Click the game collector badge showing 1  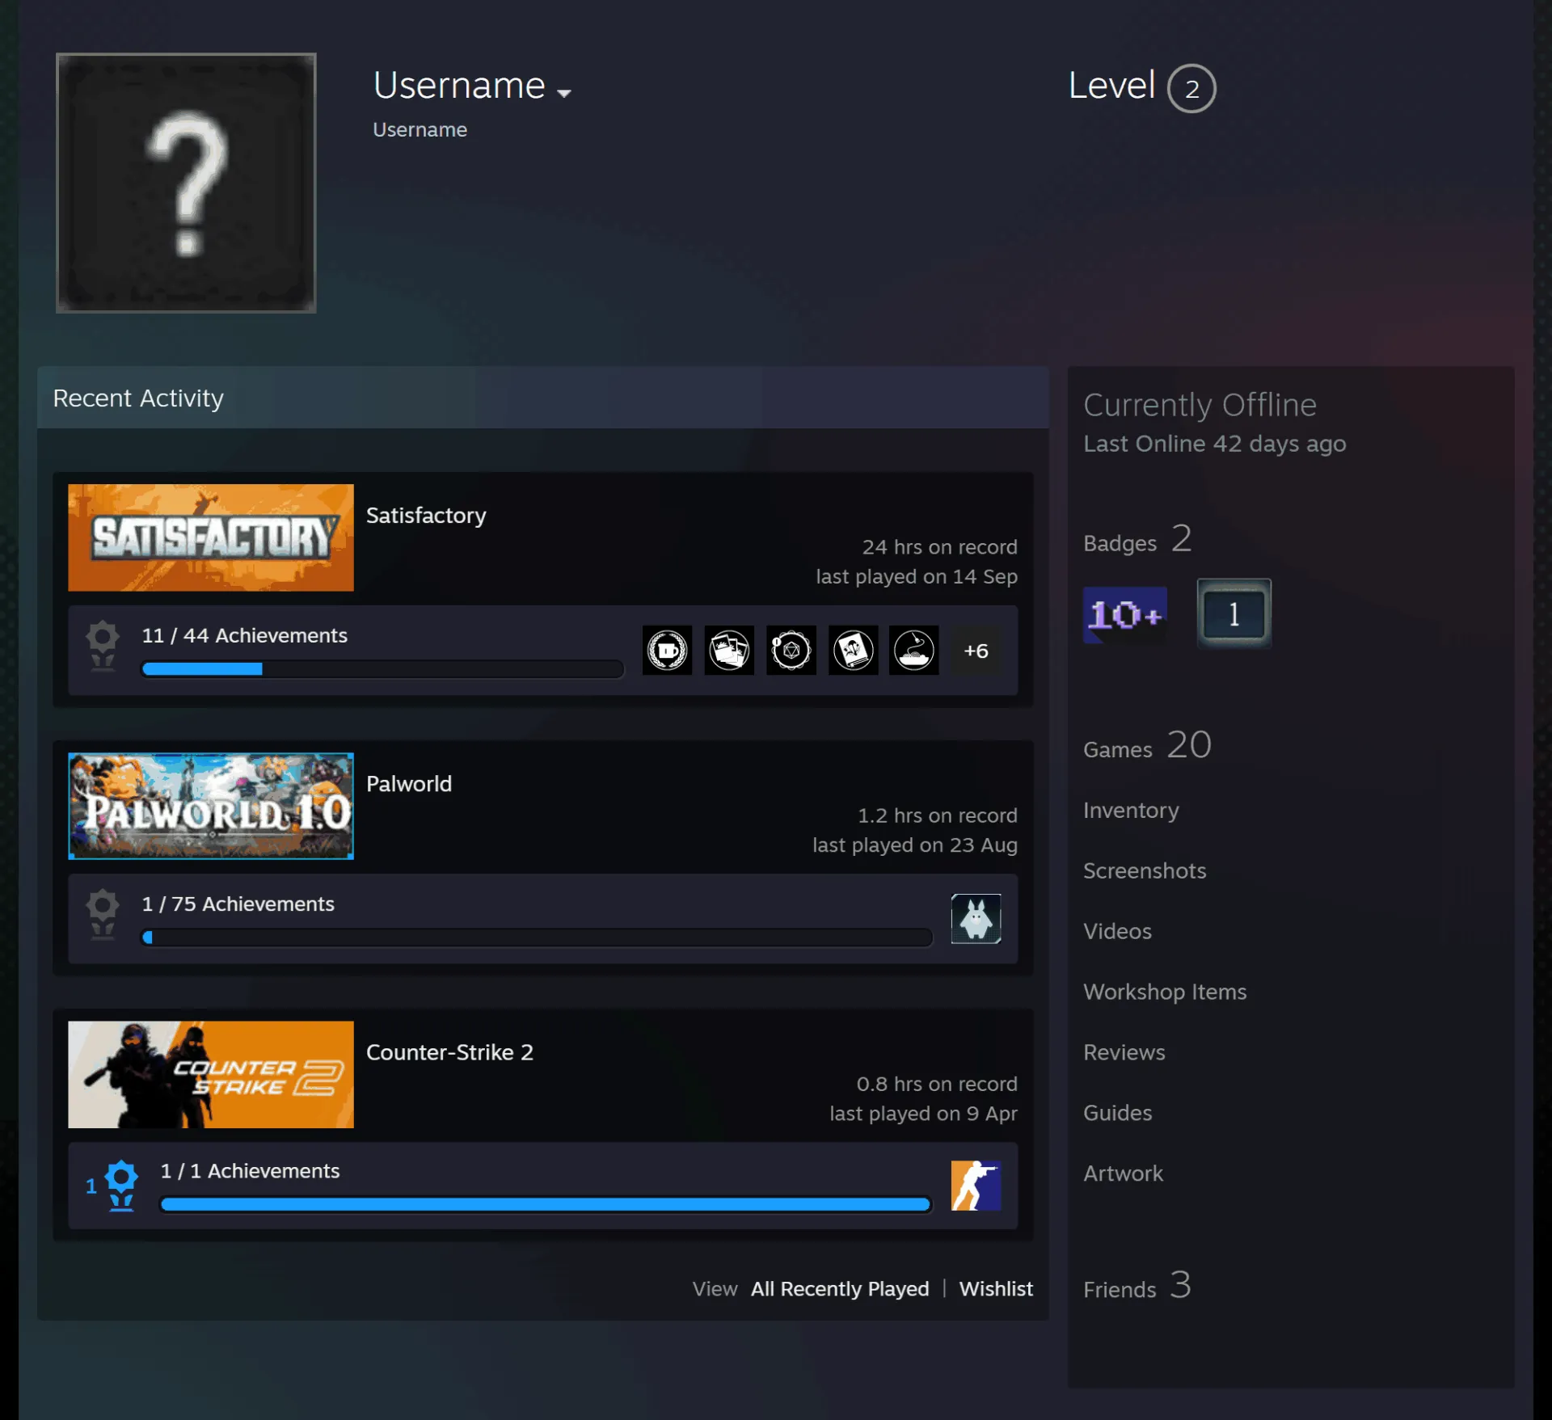[1234, 613]
